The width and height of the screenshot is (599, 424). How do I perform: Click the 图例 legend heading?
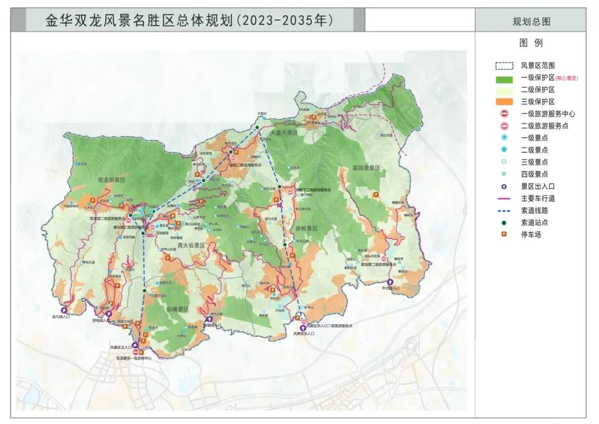pos(531,43)
